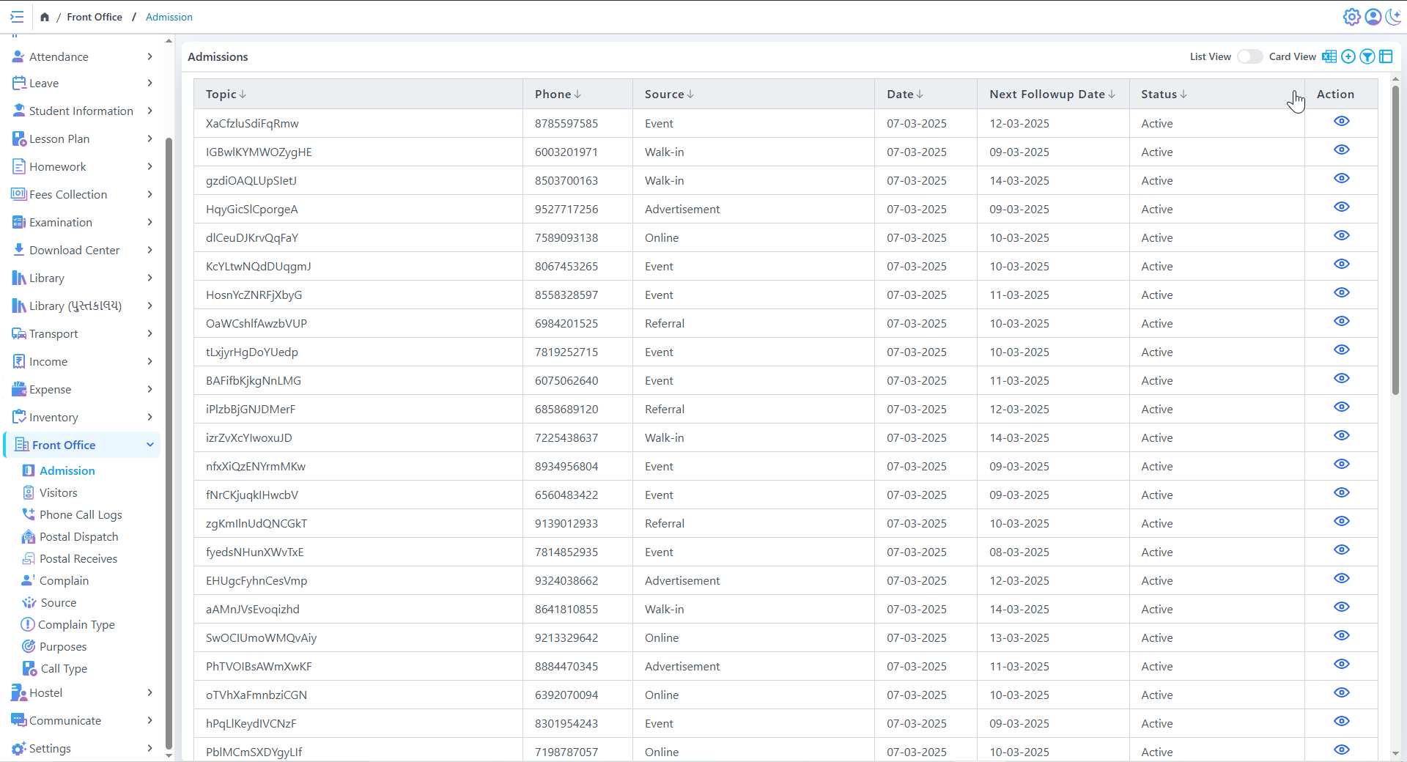Open the settings gear in the header
This screenshot has width=1407, height=762.
point(1351,17)
